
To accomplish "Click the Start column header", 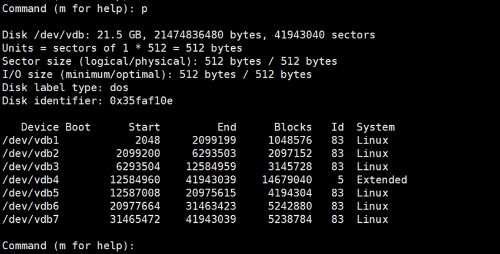I will tap(144, 127).
